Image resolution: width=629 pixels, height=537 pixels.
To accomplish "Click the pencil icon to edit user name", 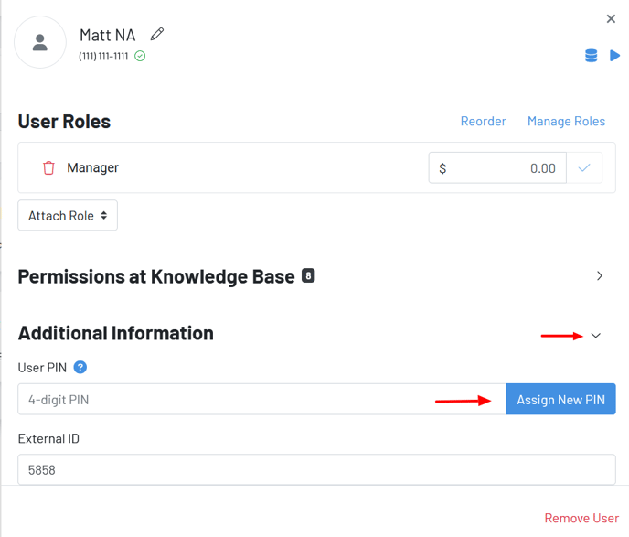I will (x=157, y=34).
